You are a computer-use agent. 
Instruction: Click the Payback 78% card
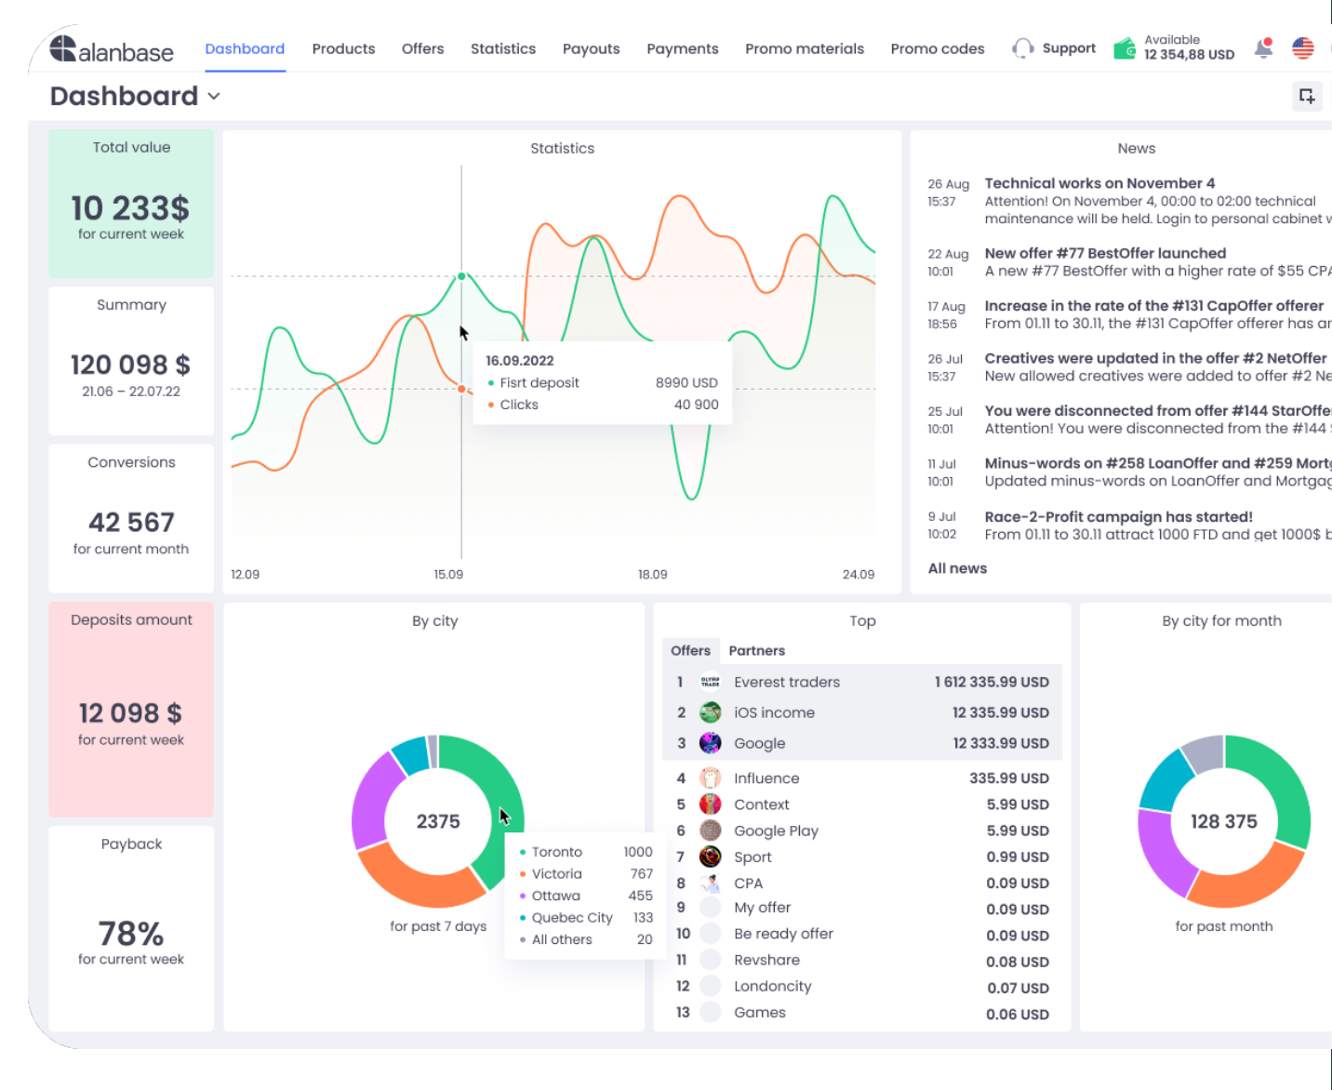[131, 929]
